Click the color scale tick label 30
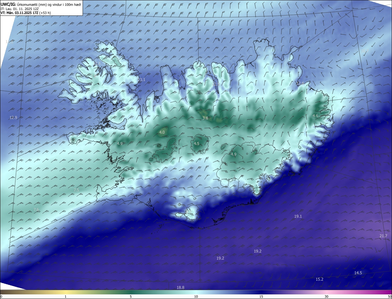392x299 pixels. (x=326, y=297)
